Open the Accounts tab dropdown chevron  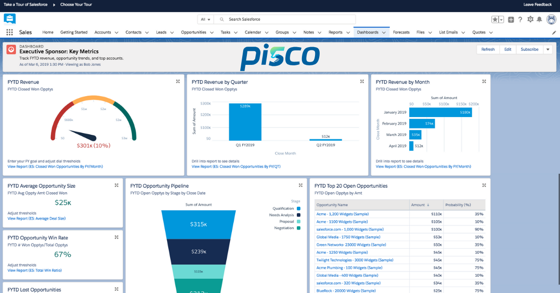point(116,33)
